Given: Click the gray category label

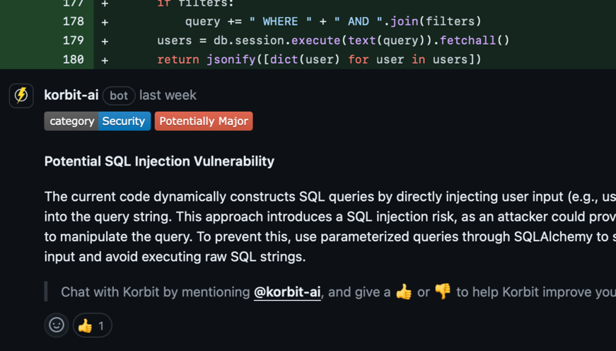Looking at the screenshot, I should coord(71,121).
